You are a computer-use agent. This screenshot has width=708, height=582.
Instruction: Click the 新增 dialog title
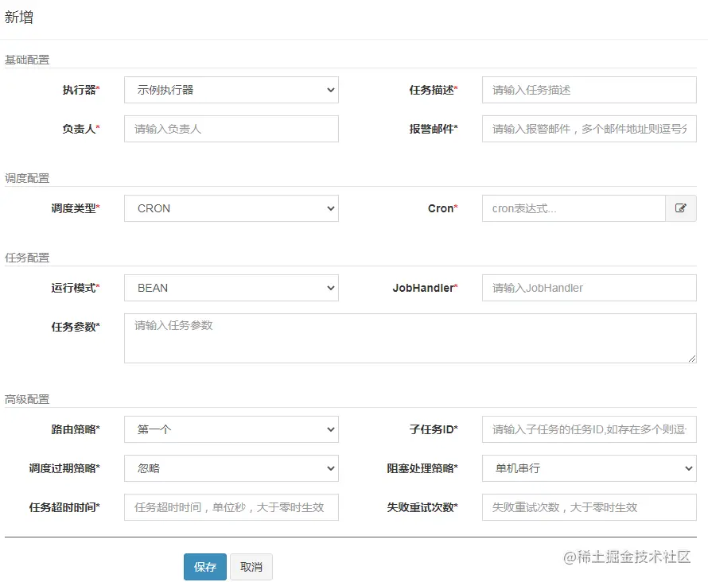19,17
